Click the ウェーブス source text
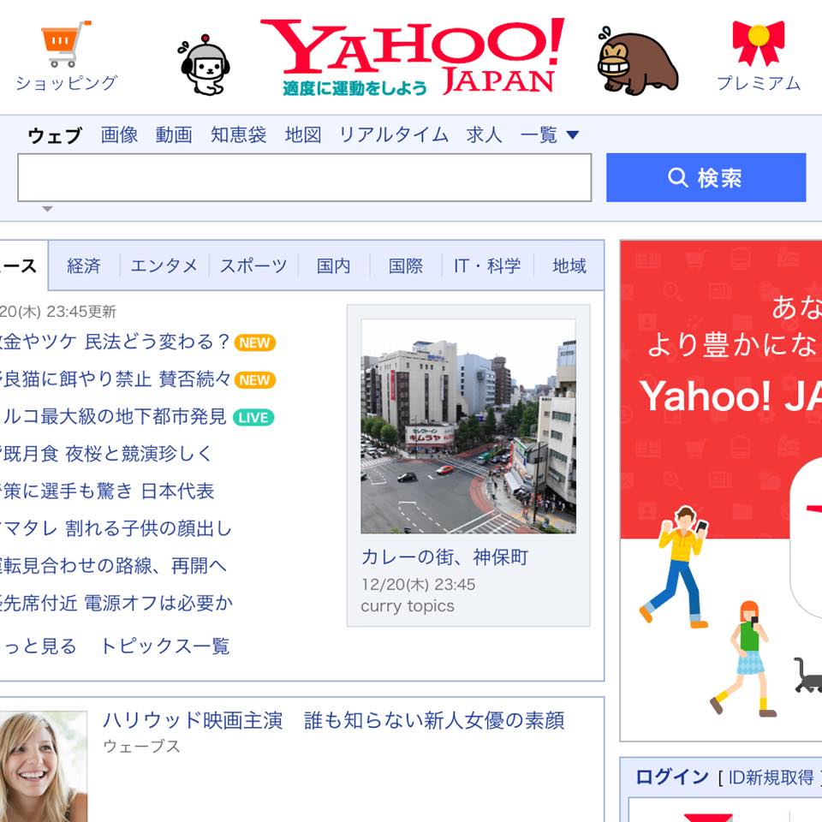The image size is (822, 822). tap(141, 746)
